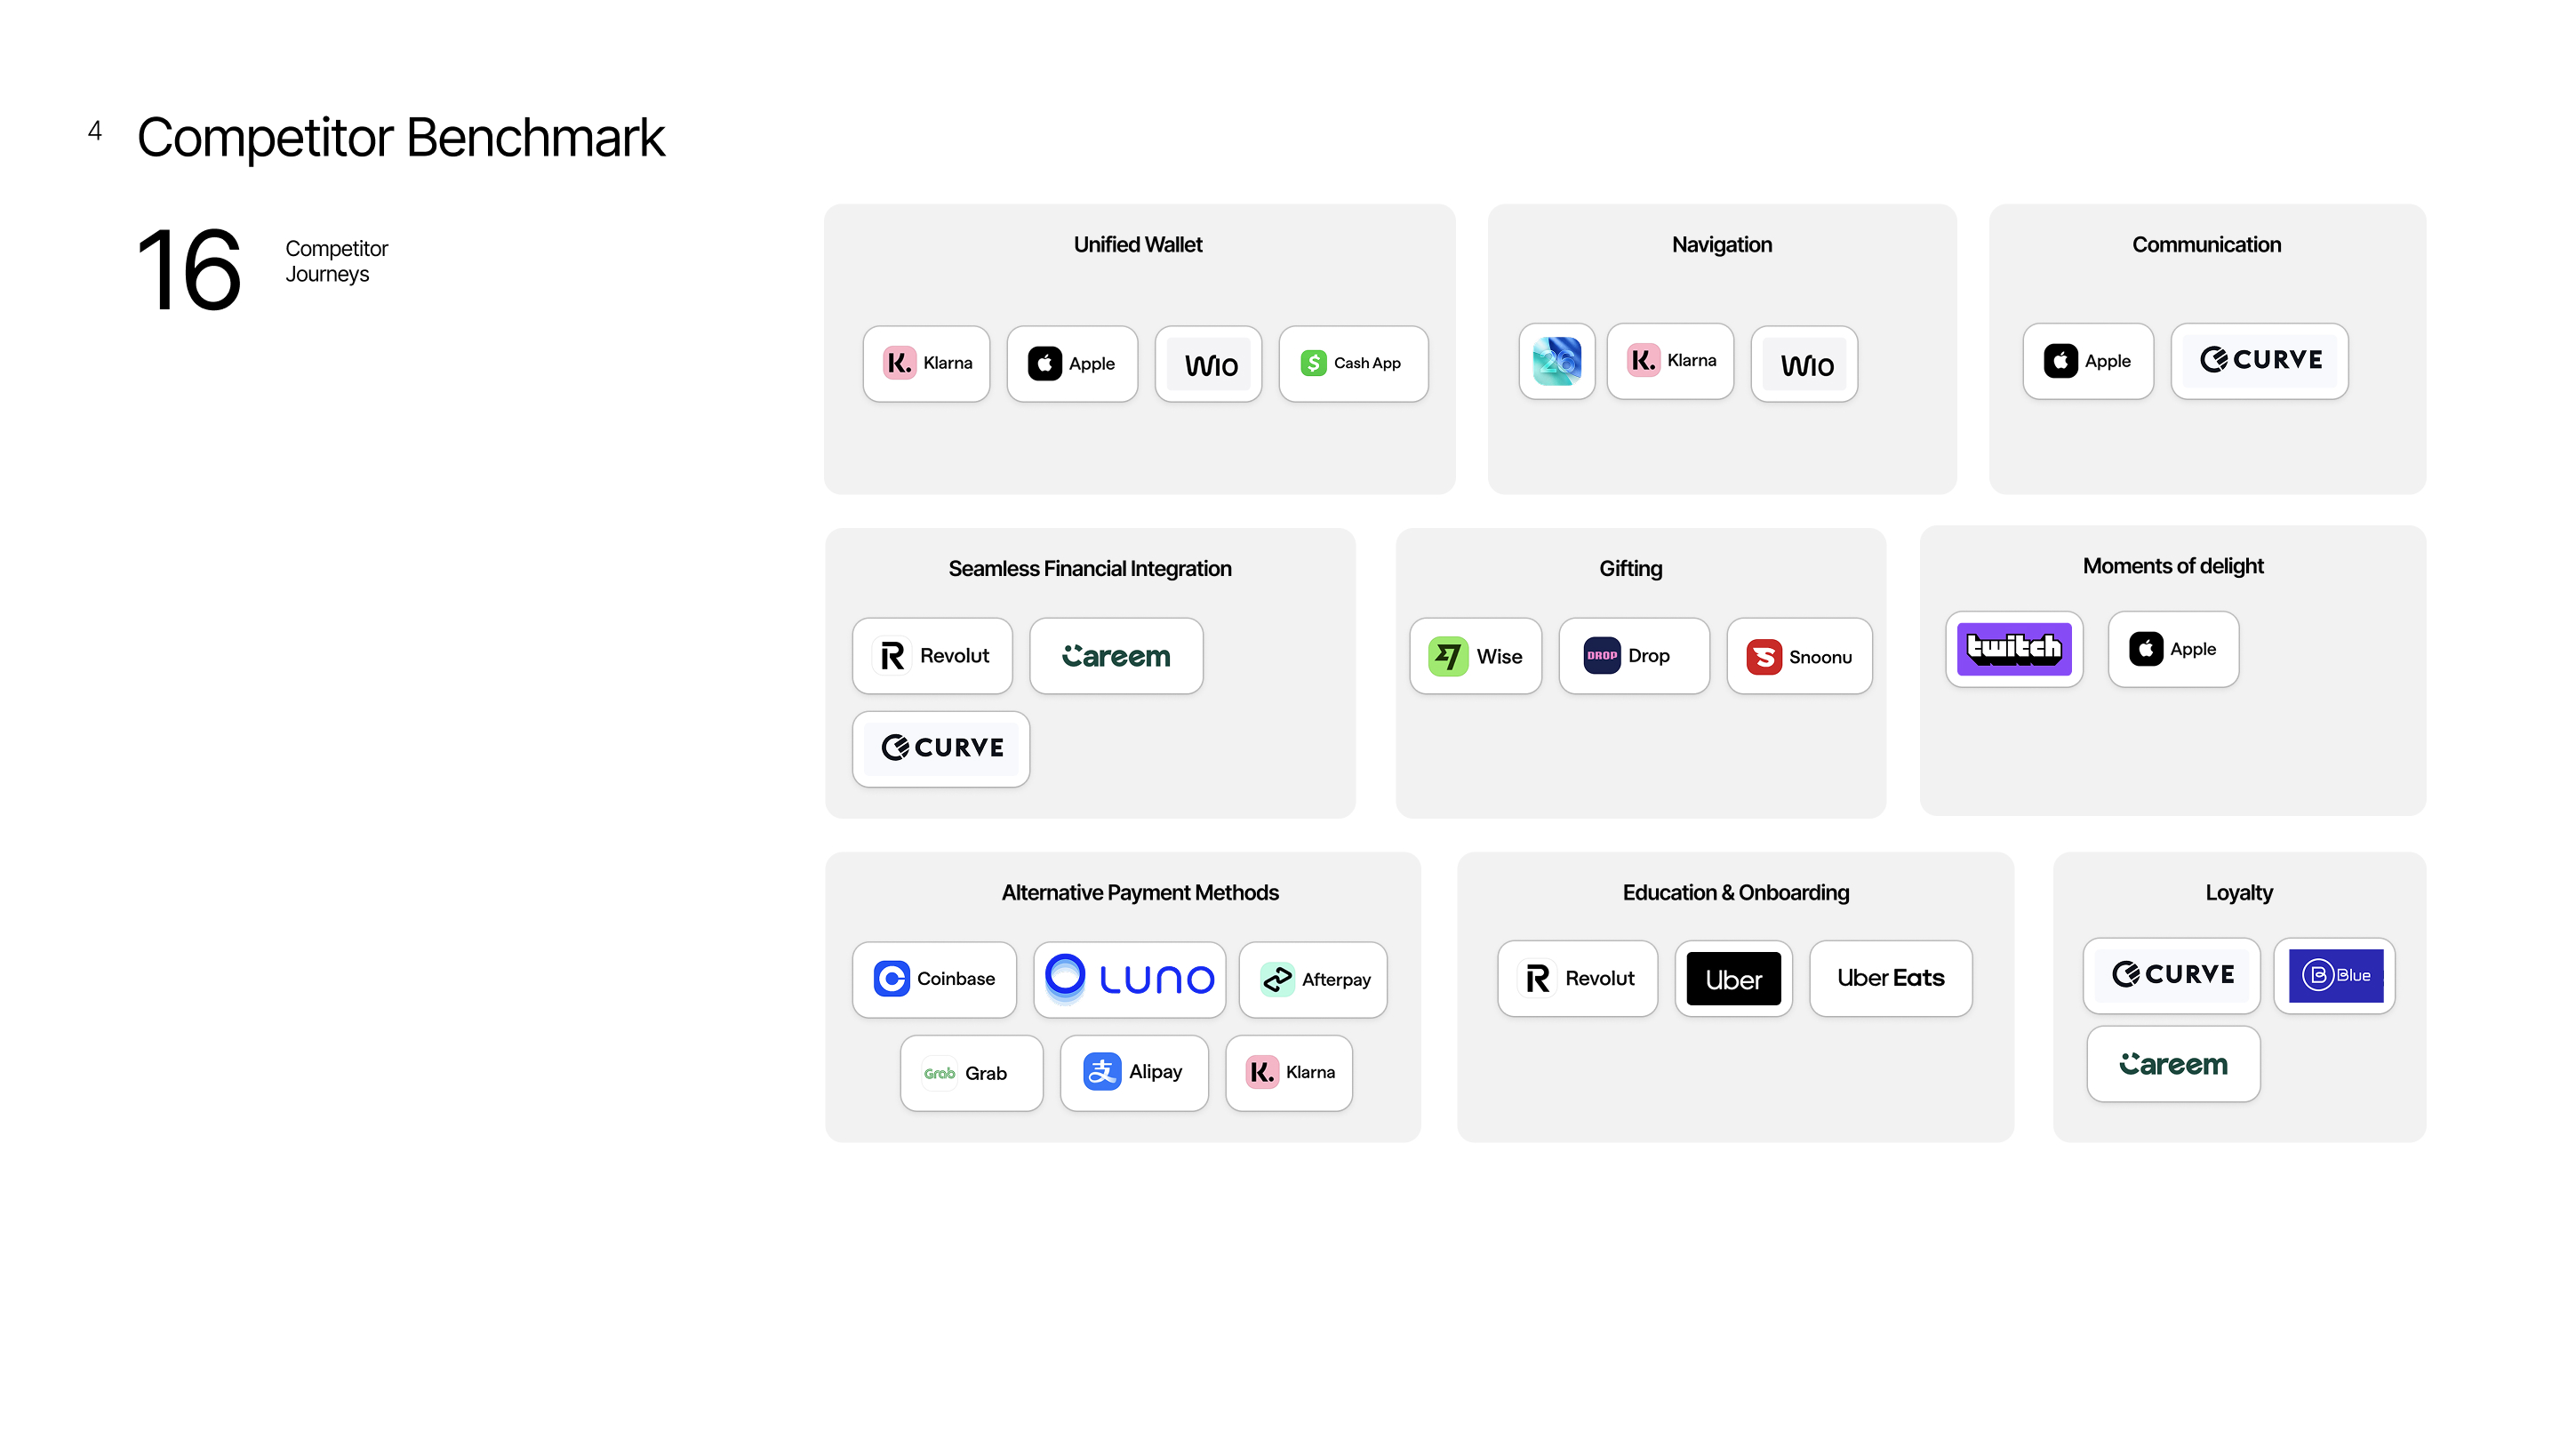The height and width of the screenshot is (1440, 2560).
Task: Click the Uber Eats chip
Action: point(1892,979)
